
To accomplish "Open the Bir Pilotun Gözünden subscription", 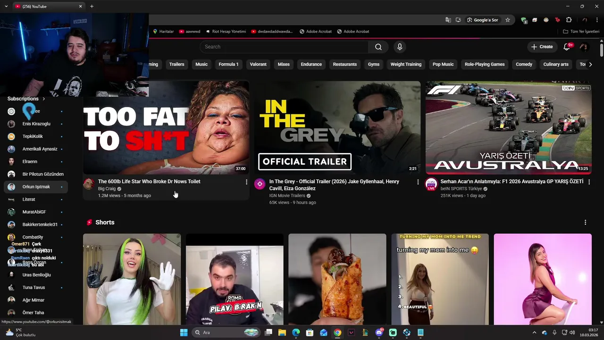I will tap(36, 174).
